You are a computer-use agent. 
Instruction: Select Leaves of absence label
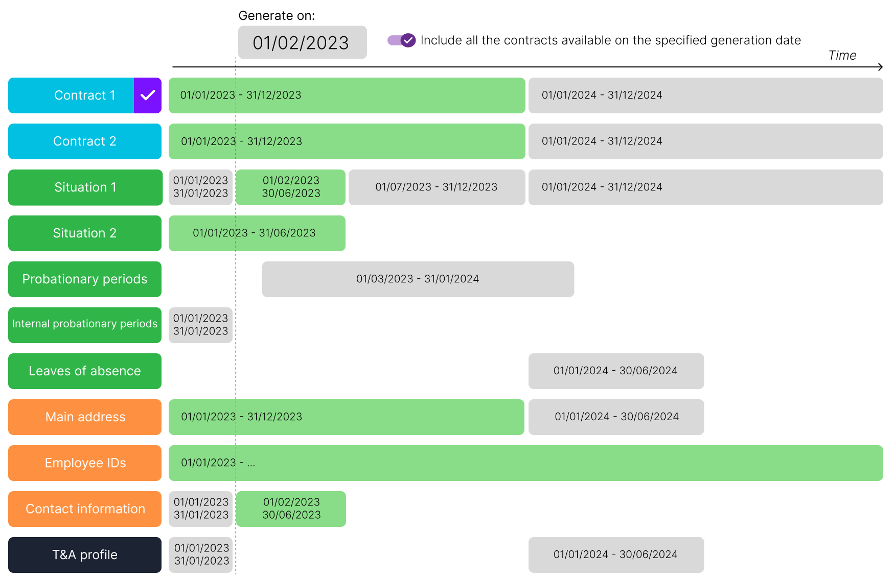coord(85,371)
